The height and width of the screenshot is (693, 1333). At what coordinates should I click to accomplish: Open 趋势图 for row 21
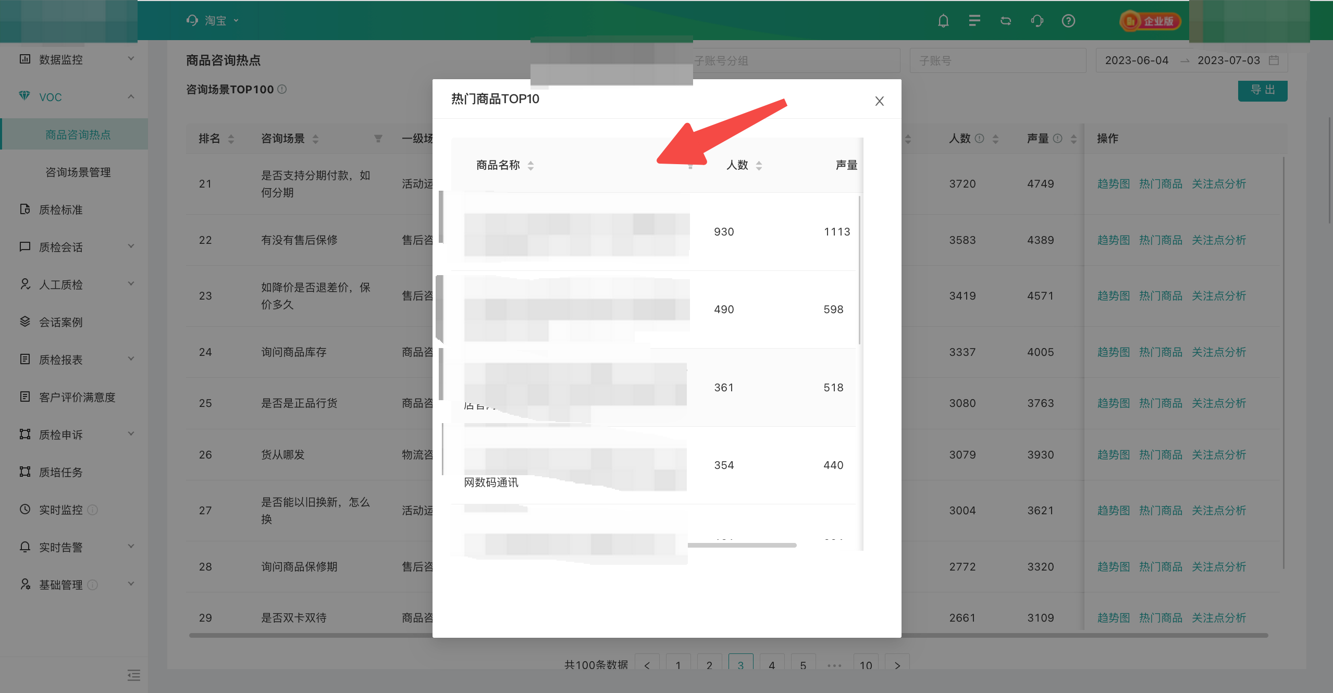coord(1114,184)
